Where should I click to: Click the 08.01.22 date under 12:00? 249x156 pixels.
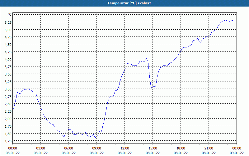tap(125, 153)
